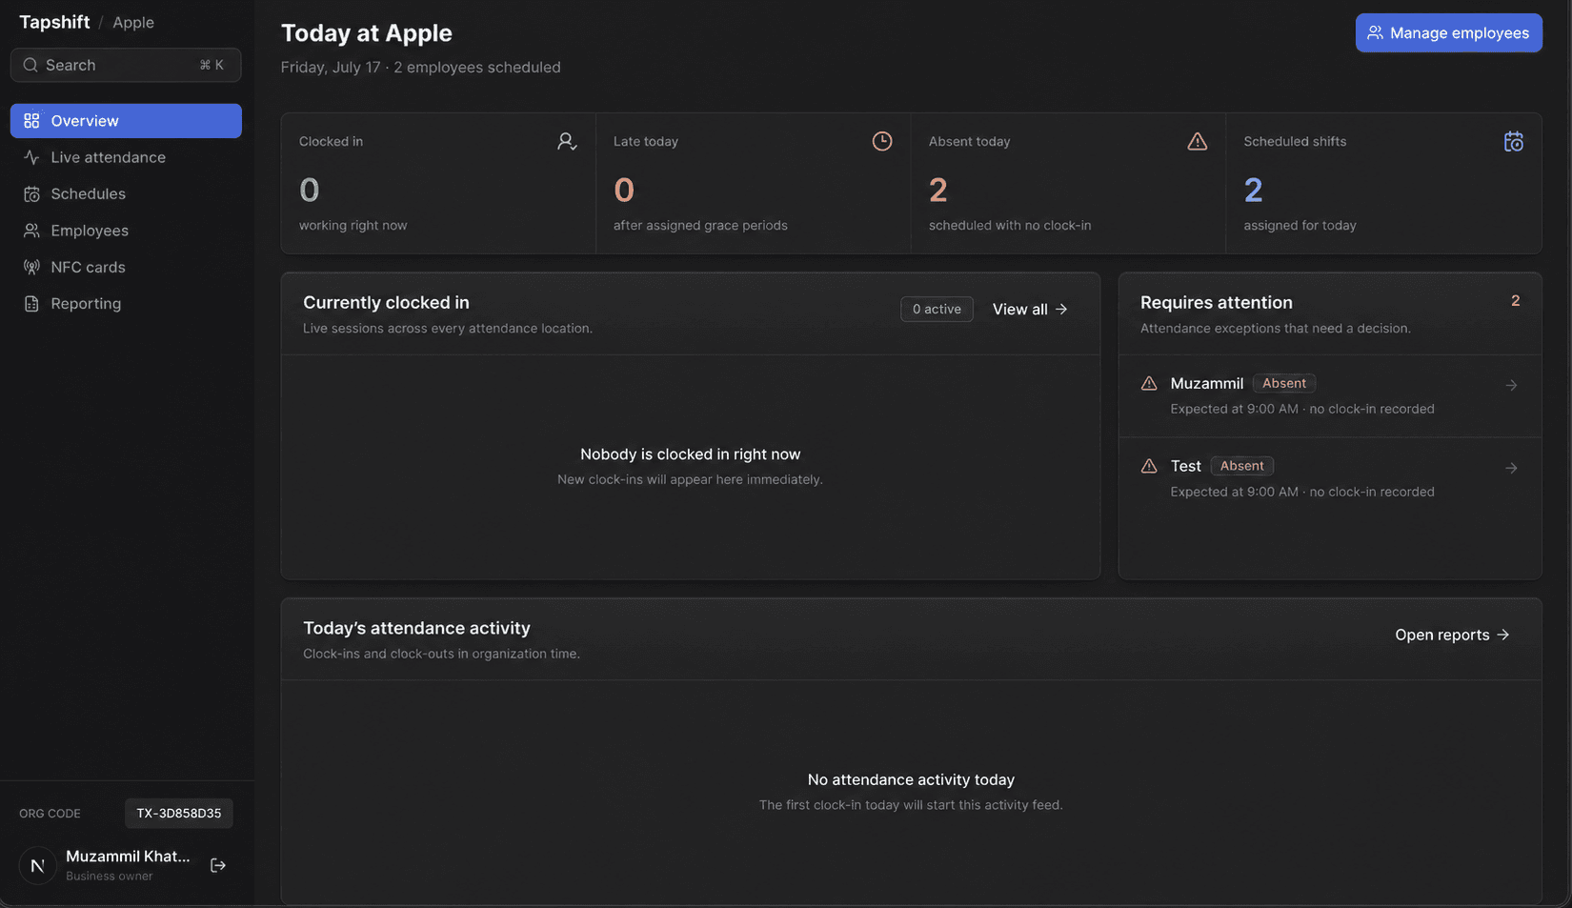Click the Scheduled shifts calendar icon

point(1514,141)
